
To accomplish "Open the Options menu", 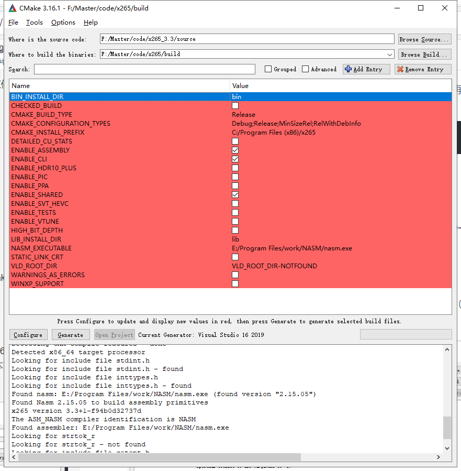I will click(63, 23).
